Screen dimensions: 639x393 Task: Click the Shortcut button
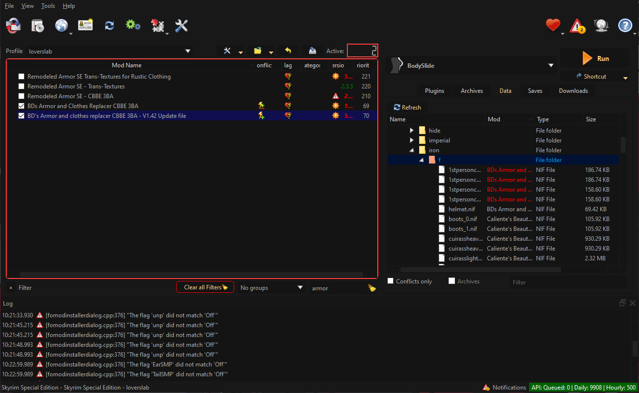coord(590,77)
